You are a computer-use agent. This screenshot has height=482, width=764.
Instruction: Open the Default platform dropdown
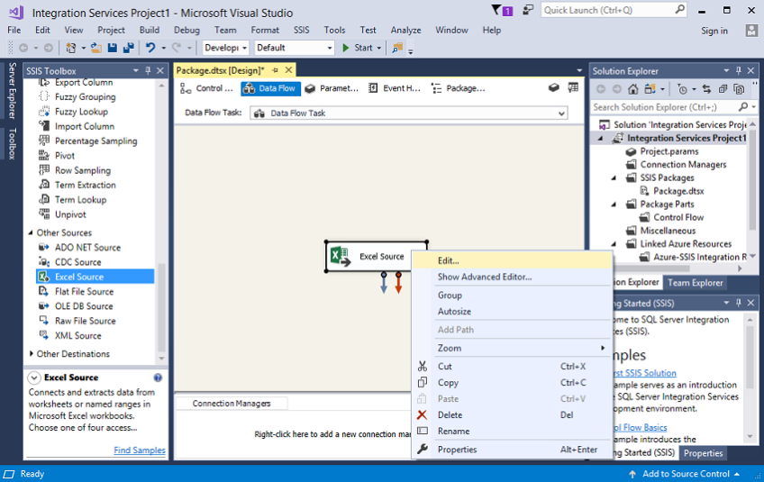tap(330, 48)
